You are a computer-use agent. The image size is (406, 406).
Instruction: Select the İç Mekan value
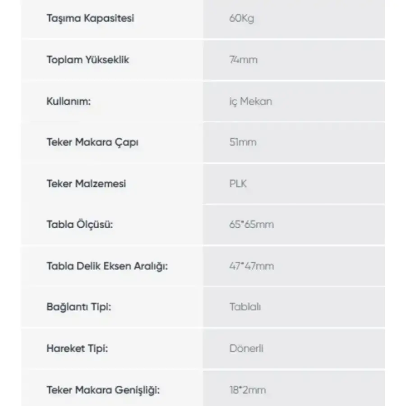pyautogui.click(x=251, y=101)
